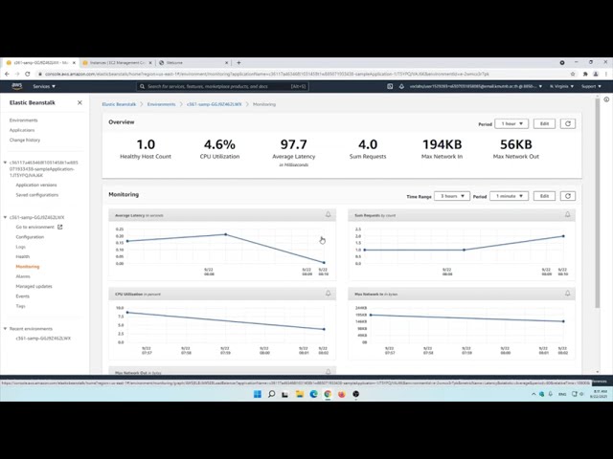Open Alarms in the sidebar
The image size is (613, 459).
pos(23,276)
